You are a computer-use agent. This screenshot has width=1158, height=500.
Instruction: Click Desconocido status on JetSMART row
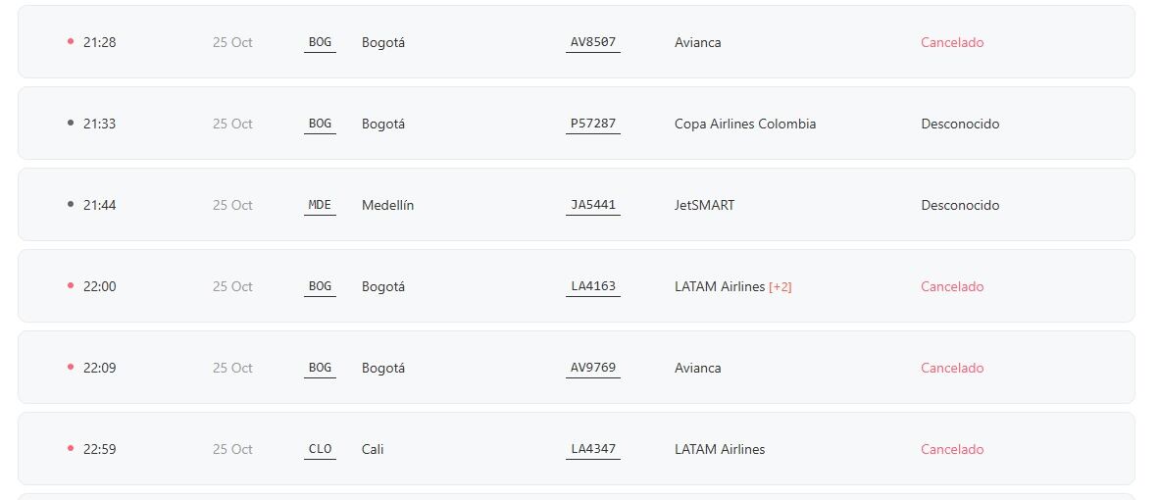(960, 205)
